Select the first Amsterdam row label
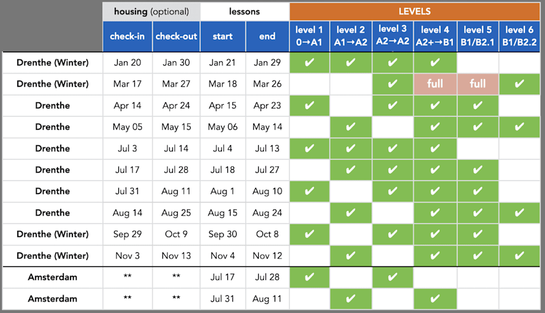Image resolution: width=545 pixels, height=313 pixels. (53, 277)
